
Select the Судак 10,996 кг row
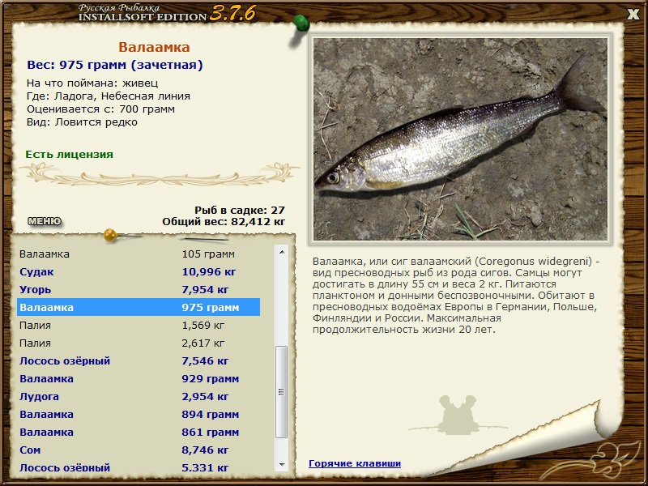coord(139,271)
